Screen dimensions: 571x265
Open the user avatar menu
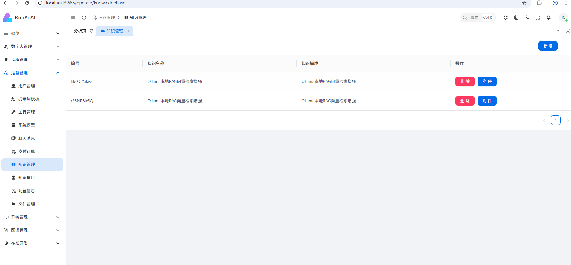pos(563,18)
